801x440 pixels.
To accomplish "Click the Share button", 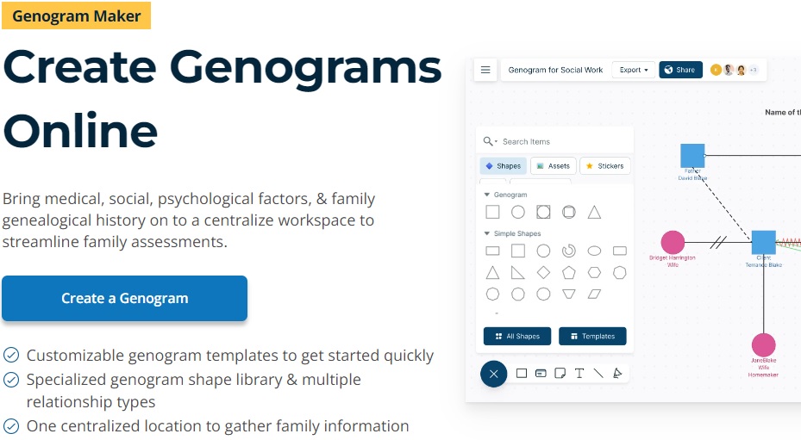I will (x=680, y=70).
